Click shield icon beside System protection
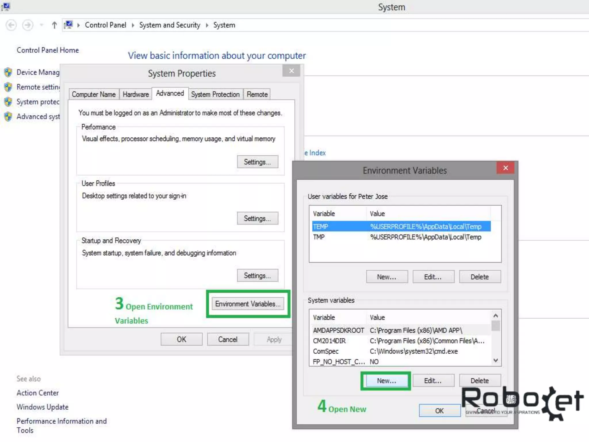589x442 pixels. pos(8,102)
